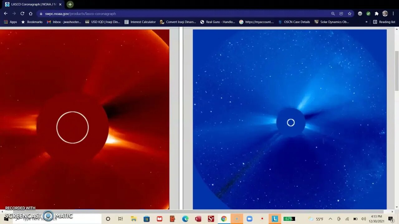Share this page icon
This screenshot has width=399, height=224.
341,14
